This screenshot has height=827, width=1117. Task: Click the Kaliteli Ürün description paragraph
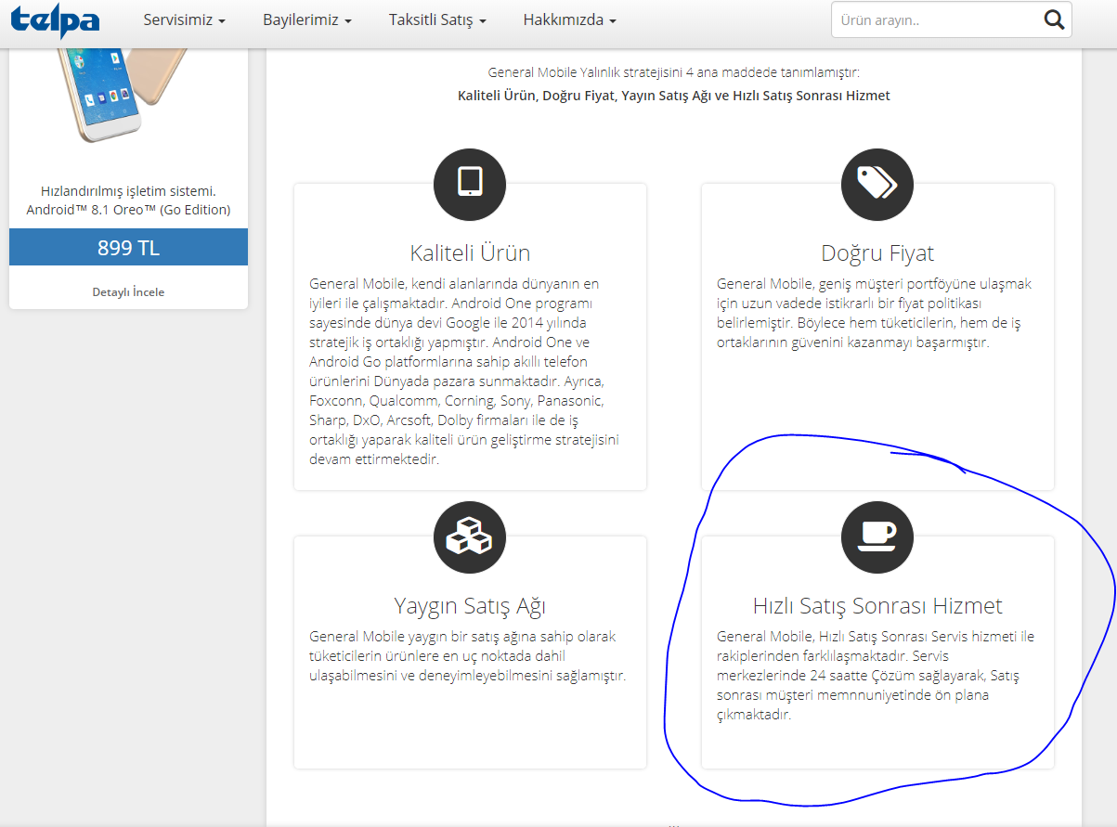point(465,371)
